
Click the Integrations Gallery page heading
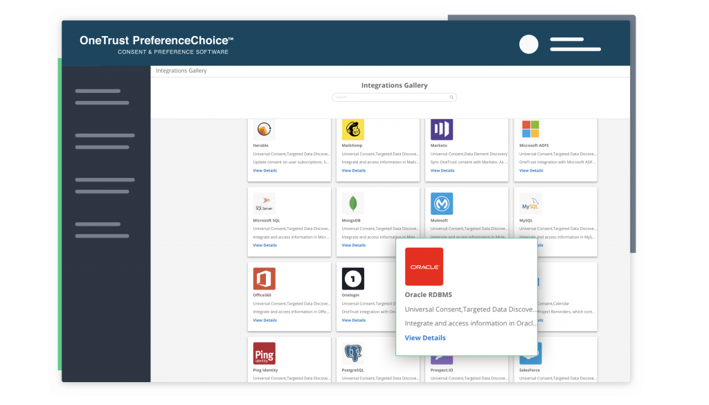(394, 85)
